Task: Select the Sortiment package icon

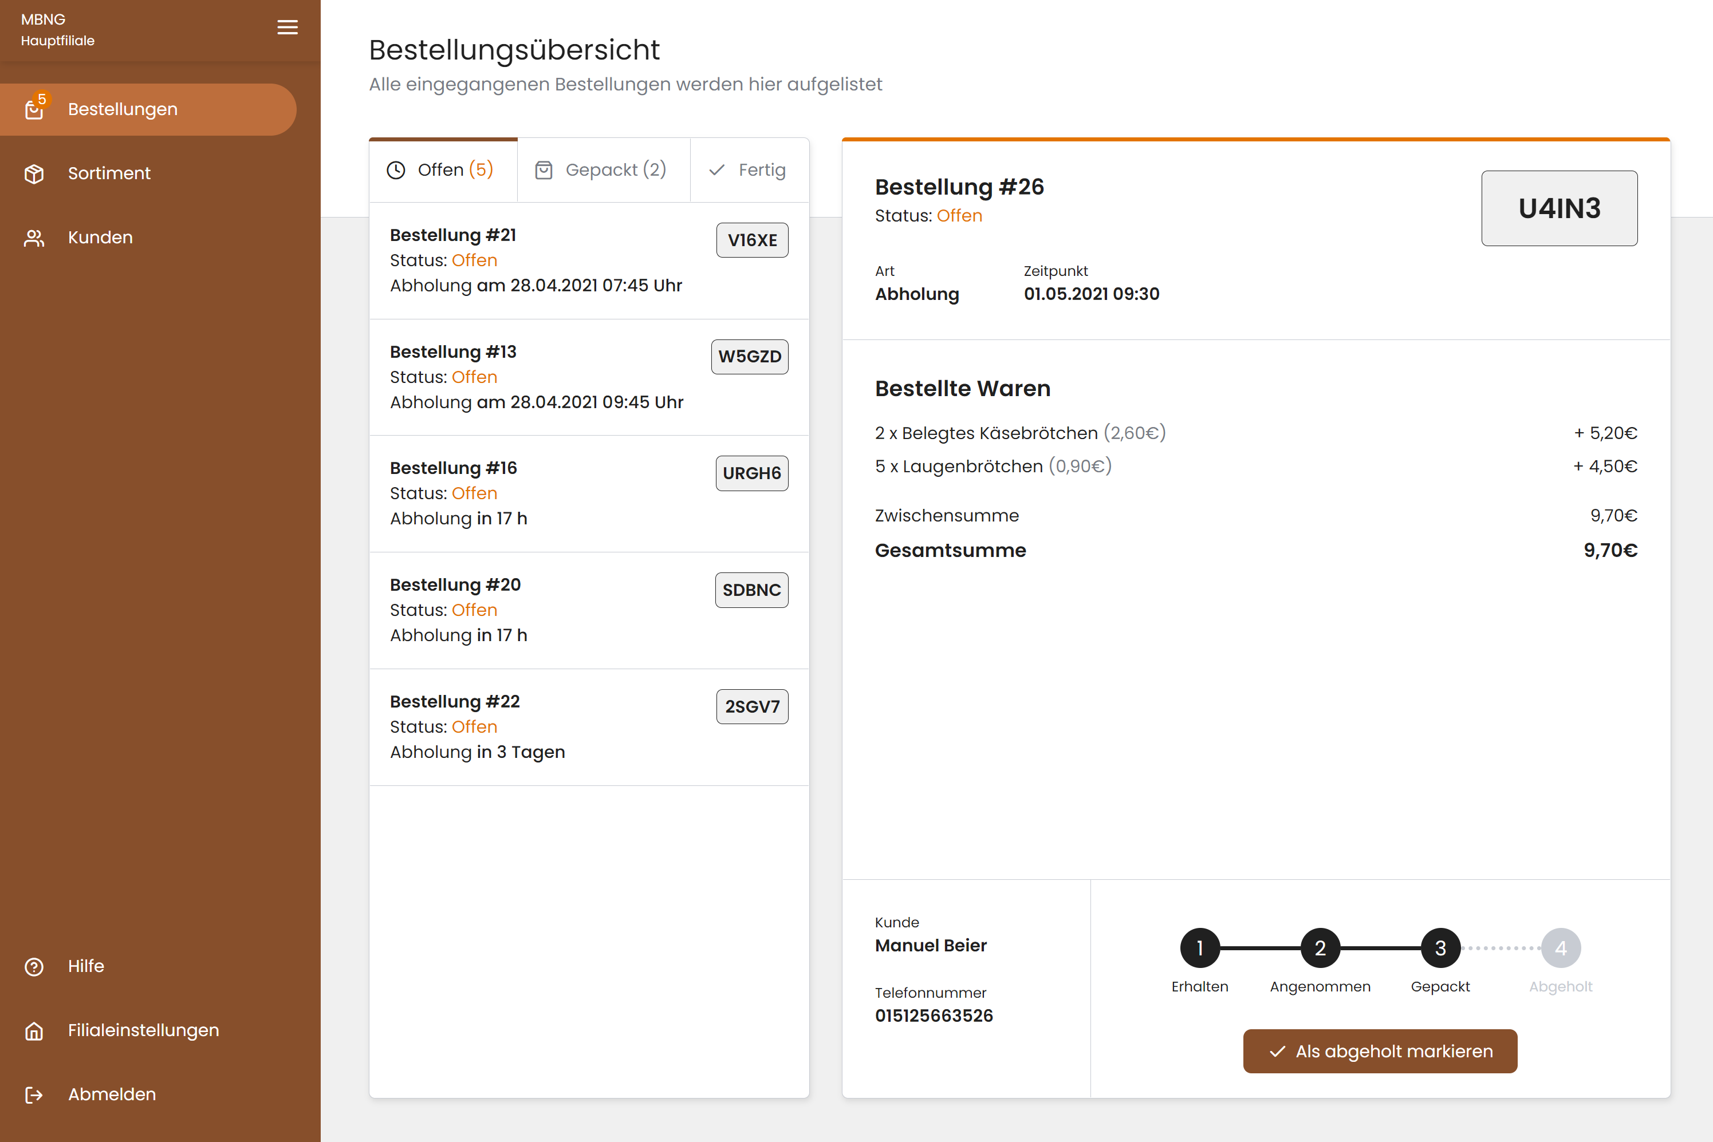Action: click(34, 173)
